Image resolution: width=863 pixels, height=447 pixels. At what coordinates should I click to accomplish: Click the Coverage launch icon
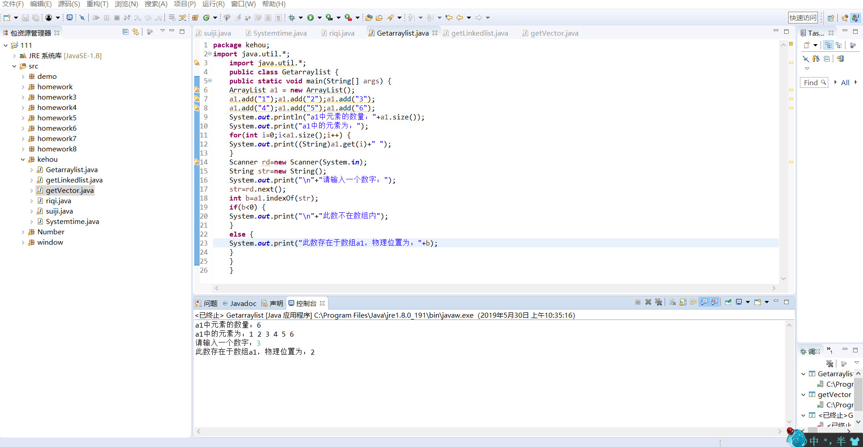click(x=329, y=18)
